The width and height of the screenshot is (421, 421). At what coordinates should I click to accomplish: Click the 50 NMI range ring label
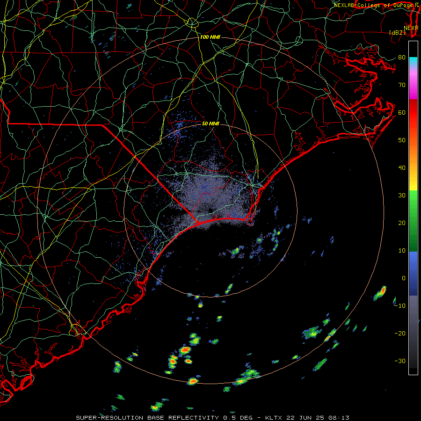pyautogui.click(x=210, y=124)
